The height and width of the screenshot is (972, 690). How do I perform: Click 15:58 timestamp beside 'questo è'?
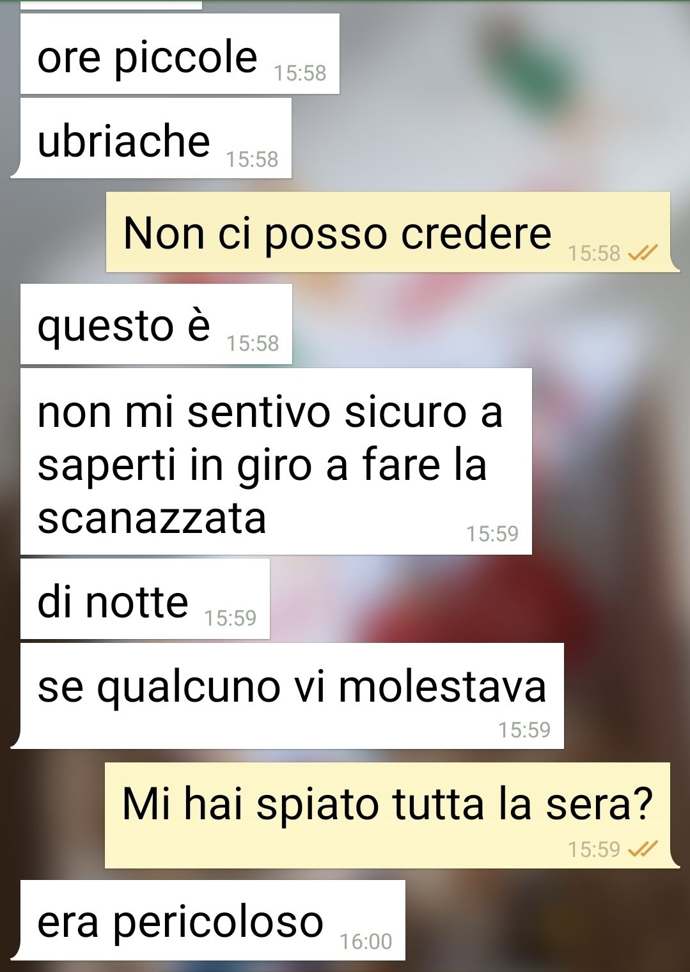tap(253, 344)
